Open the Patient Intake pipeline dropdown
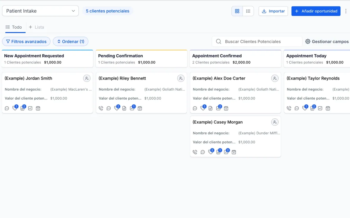The width and height of the screenshot is (350, 218). 40,11
